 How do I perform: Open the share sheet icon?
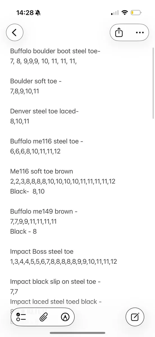(x=119, y=32)
